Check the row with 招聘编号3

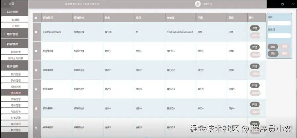click(x=36, y=89)
